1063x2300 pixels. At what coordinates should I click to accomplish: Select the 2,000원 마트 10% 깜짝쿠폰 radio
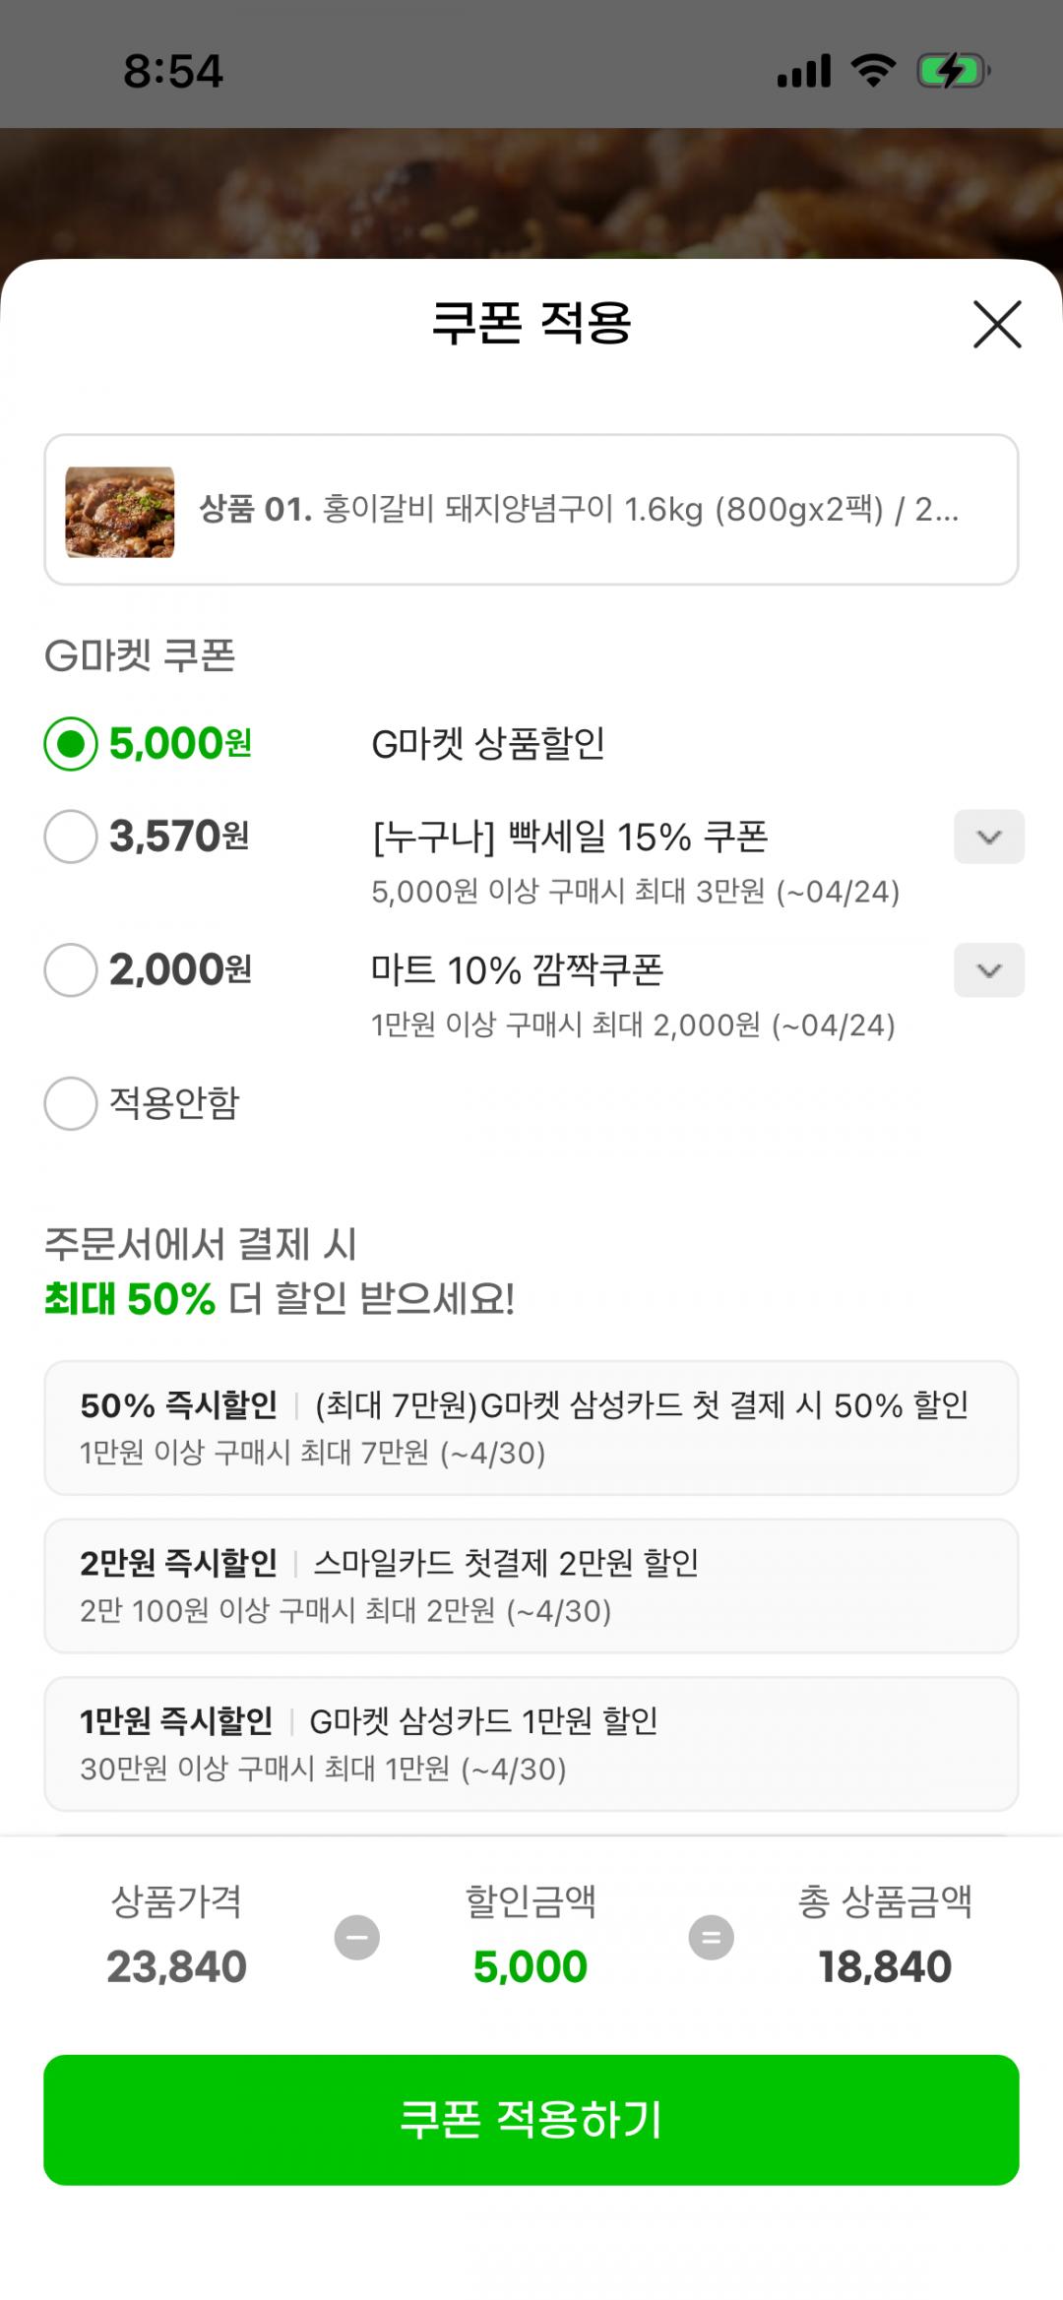coord(71,970)
